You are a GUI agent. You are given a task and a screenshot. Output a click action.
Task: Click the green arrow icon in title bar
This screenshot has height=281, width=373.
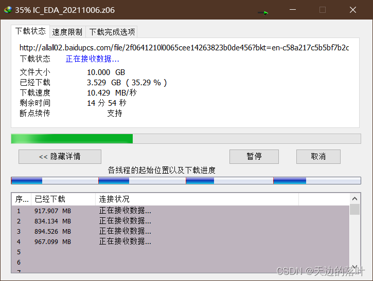click(263, 13)
